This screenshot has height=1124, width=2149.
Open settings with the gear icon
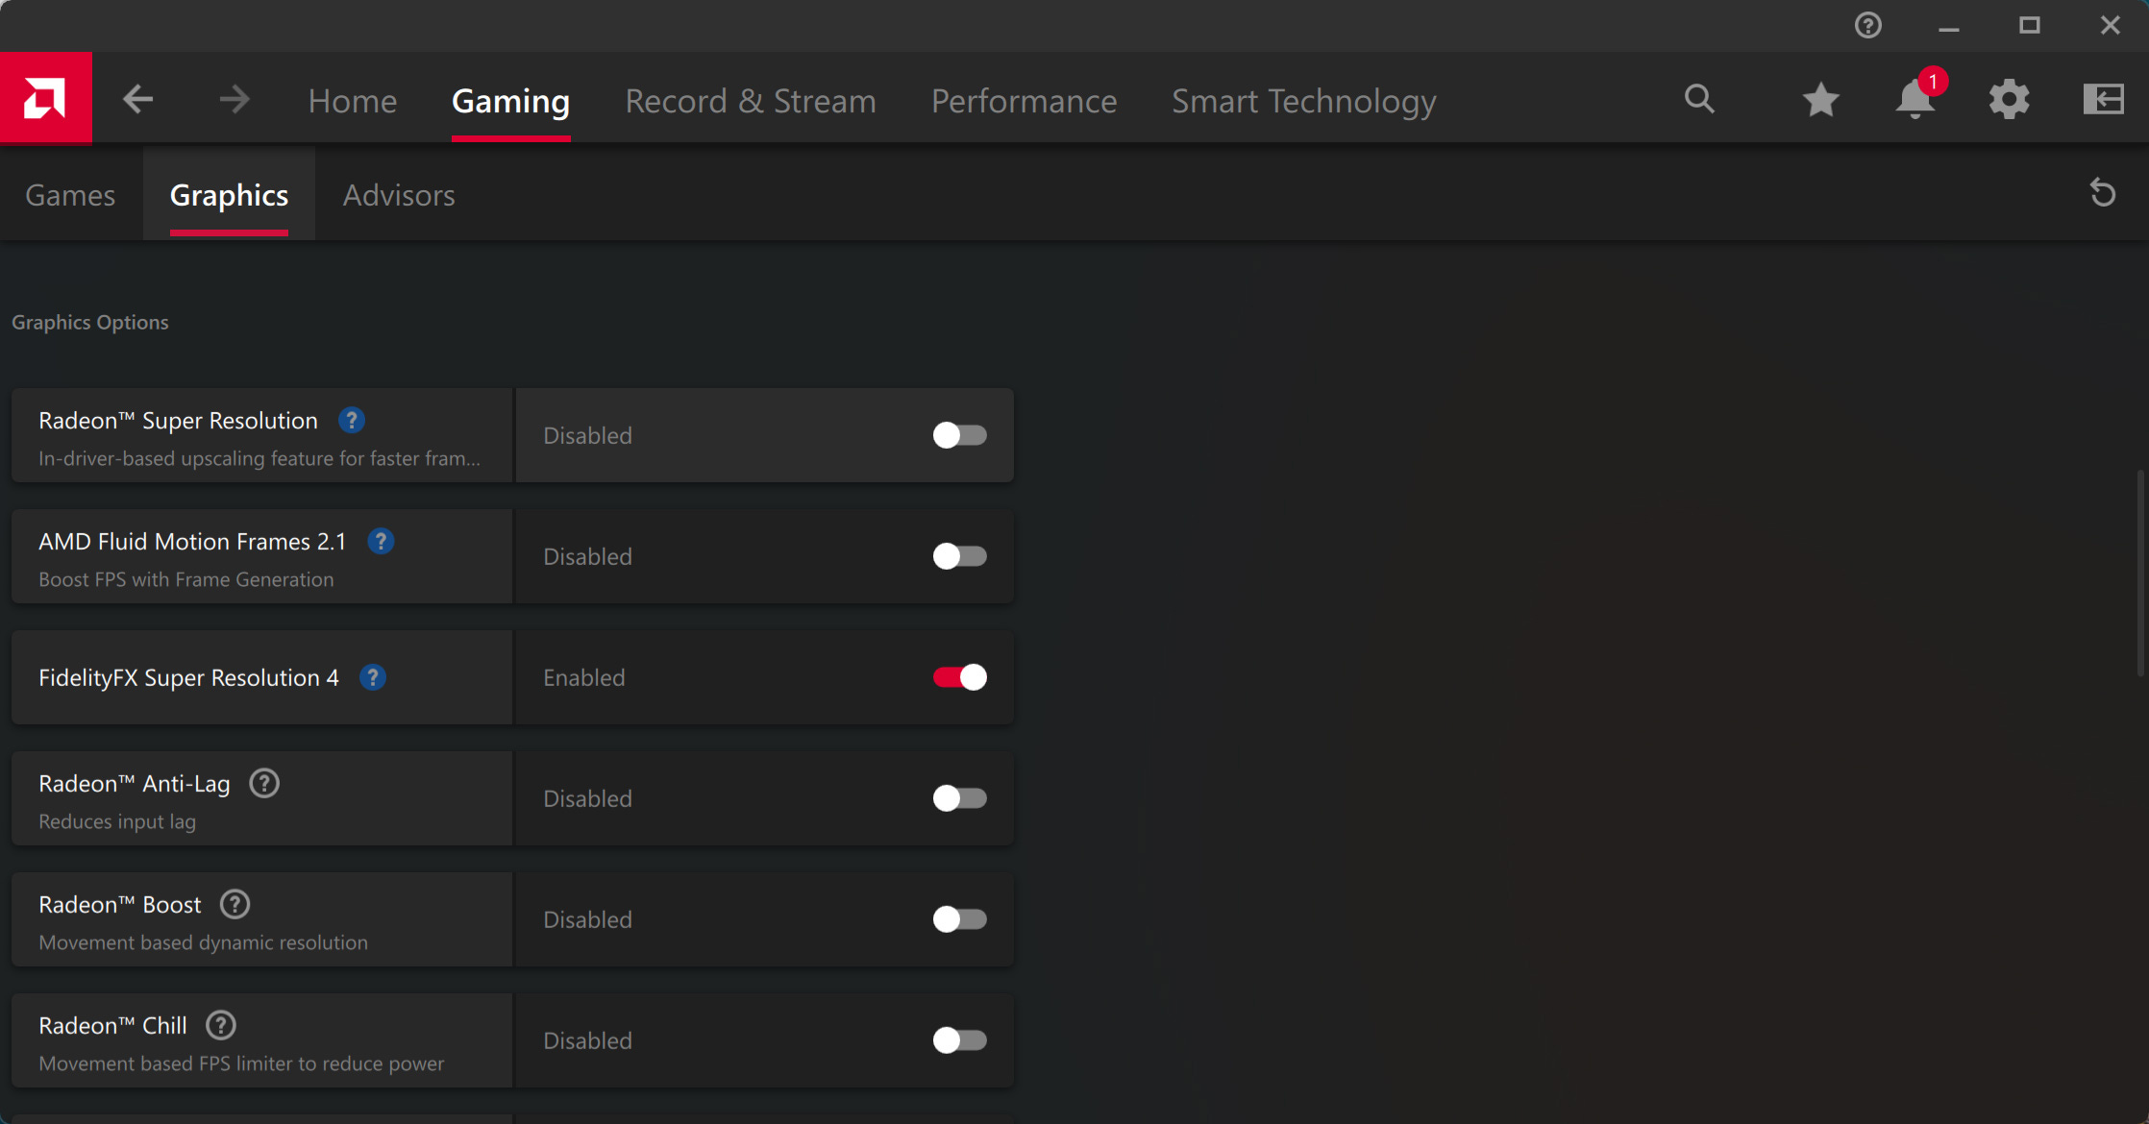[x=2009, y=99]
